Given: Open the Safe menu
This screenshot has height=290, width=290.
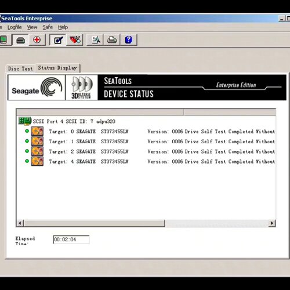Looking at the screenshot, I should [x=48, y=27].
